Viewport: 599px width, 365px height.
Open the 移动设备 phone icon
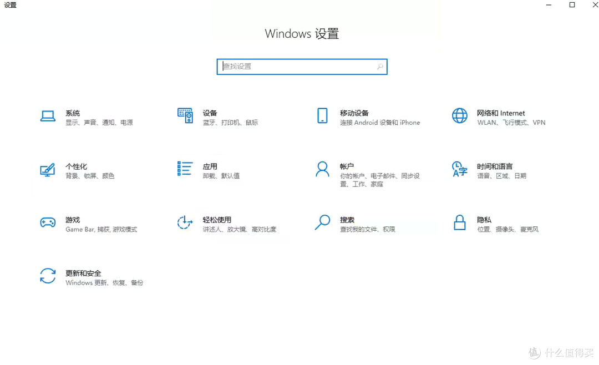(322, 115)
